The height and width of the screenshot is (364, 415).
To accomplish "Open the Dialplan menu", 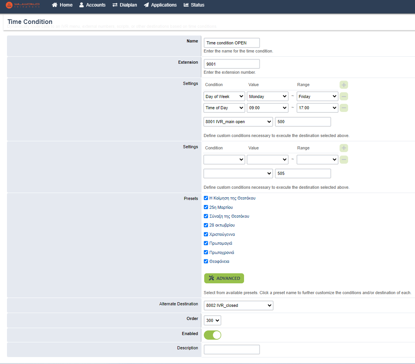I will coord(125,5).
